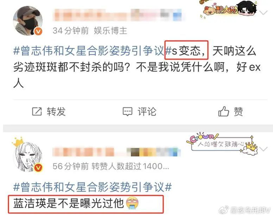Expand the second post's chevron menu
This screenshot has height=217, width=273.
263,149
